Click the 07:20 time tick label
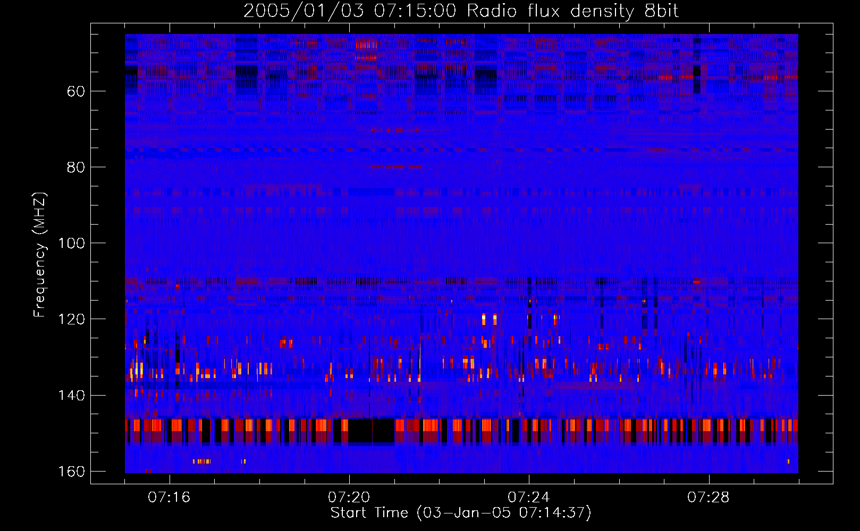 (349, 498)
